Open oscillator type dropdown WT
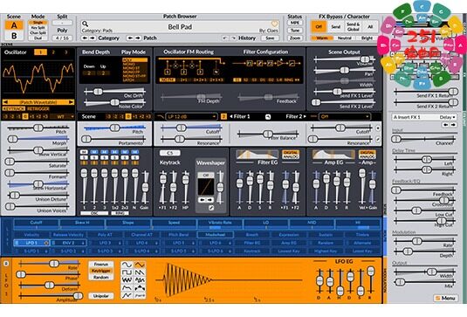Screen dimensions: 467x317 pyautogui.click(x=63, y=116)
